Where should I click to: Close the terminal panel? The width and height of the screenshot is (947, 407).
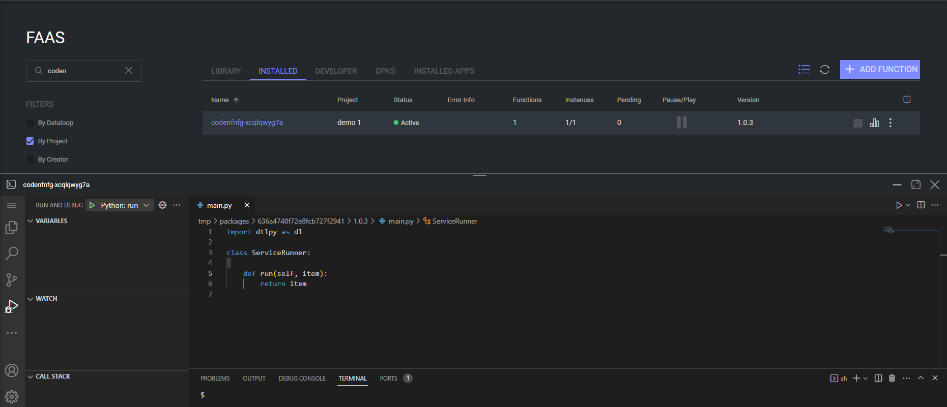click(x=935, y=378)
